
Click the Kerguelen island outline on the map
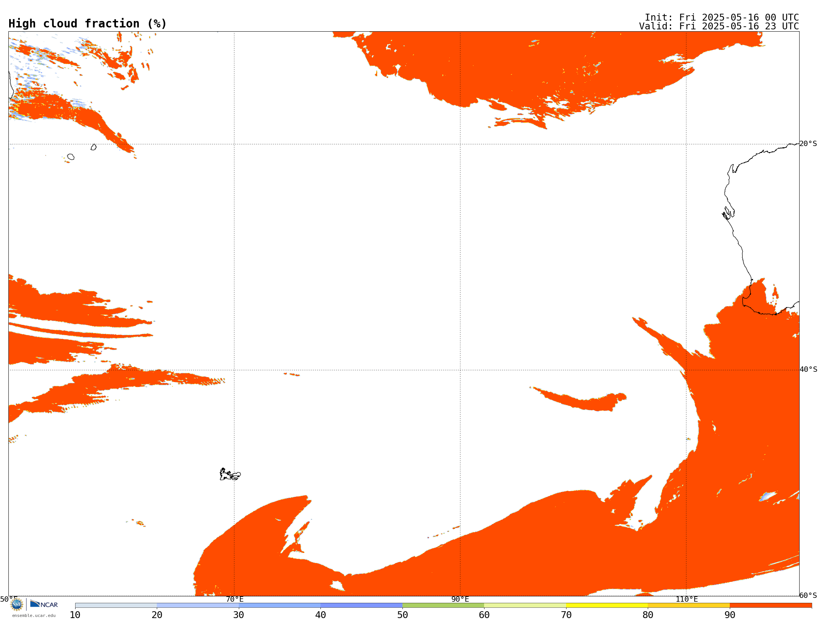click(230, 474)
